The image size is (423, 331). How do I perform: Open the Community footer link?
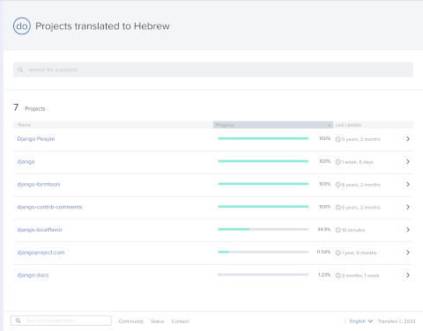tap(131, 321)
